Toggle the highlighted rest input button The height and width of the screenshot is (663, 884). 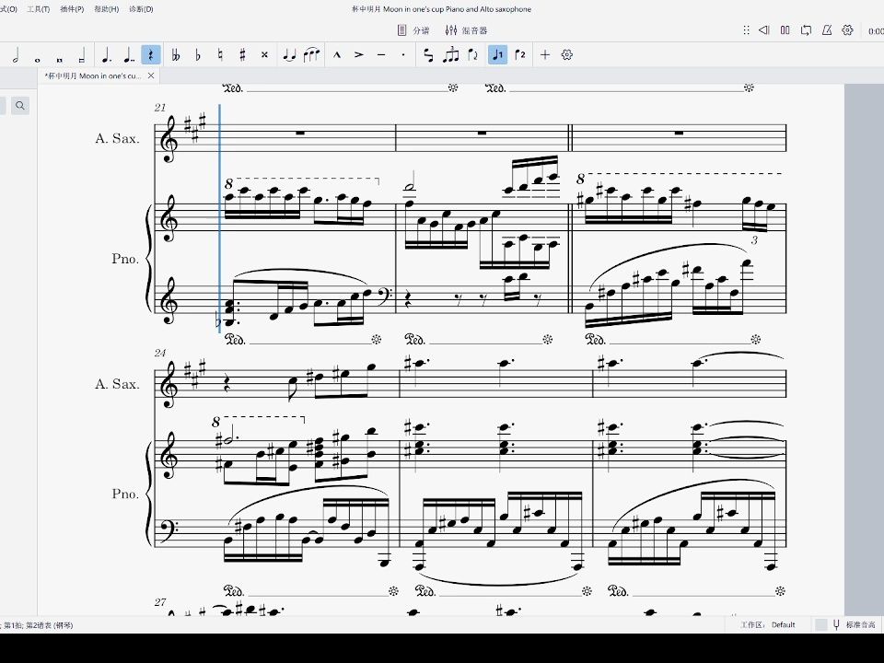(x=151, y=55)
